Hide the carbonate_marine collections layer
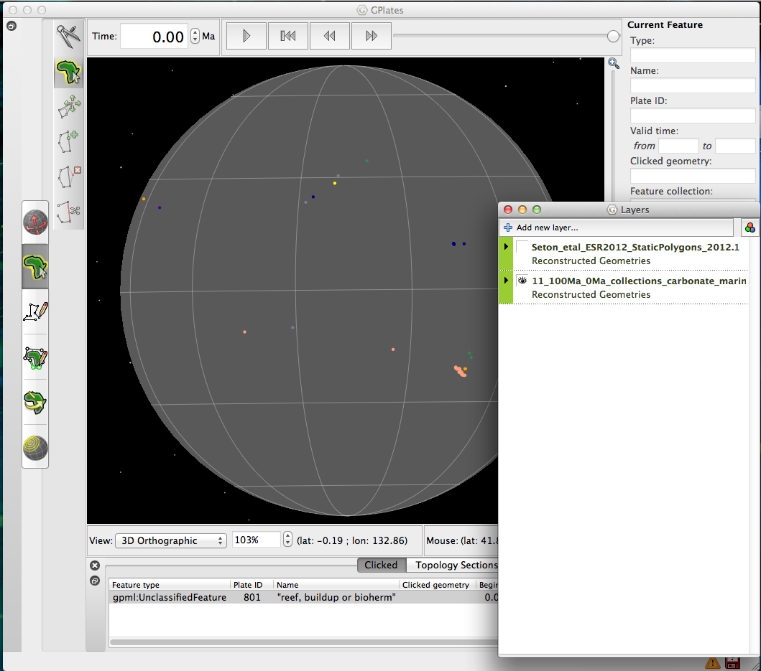 tap(522, 281)
